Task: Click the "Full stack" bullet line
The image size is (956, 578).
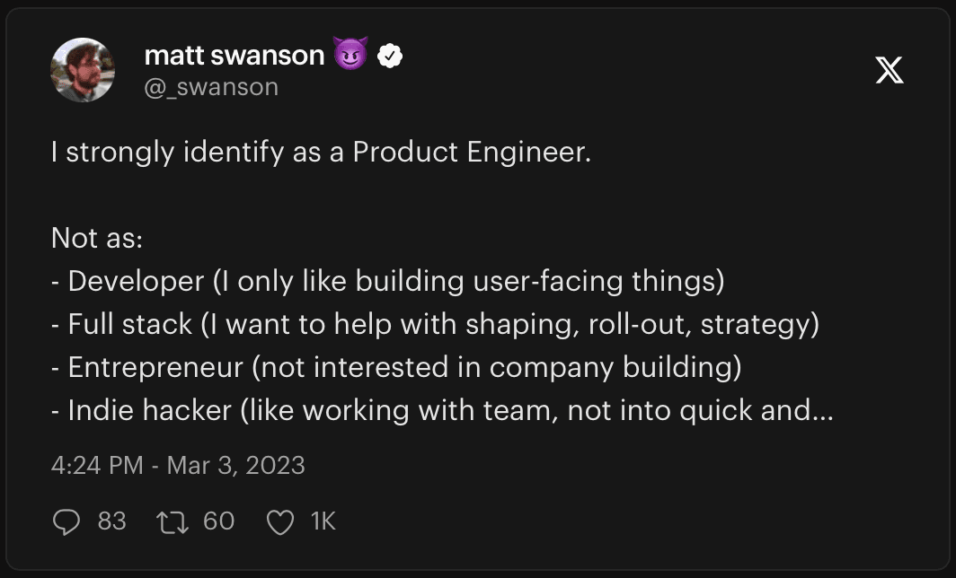Action: point(435,324)
